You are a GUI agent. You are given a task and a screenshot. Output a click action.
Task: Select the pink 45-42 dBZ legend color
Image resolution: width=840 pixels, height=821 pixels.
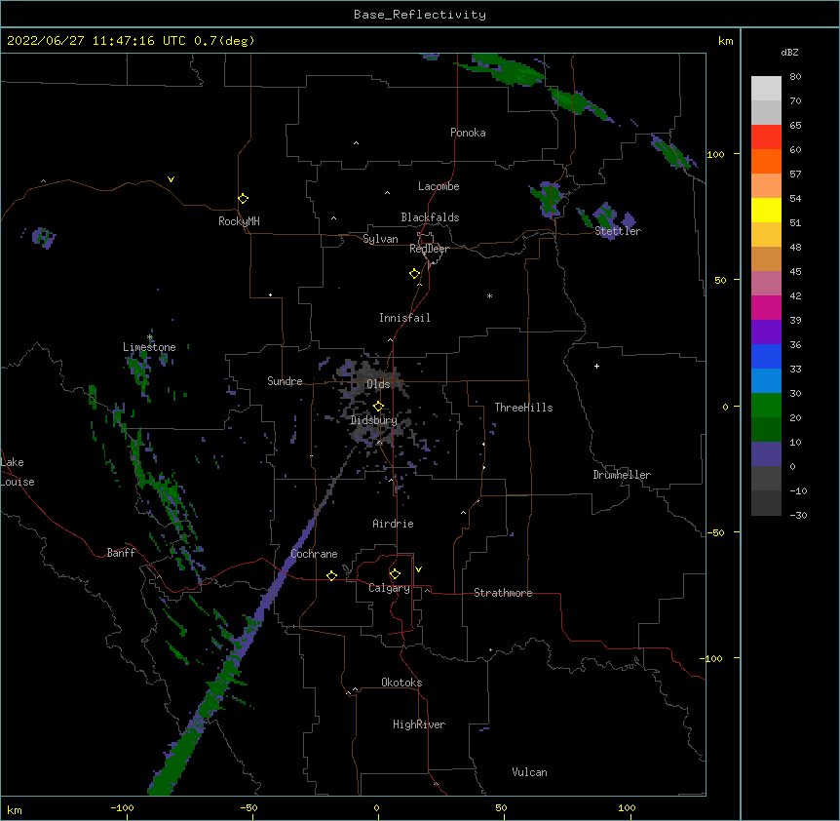coord(766,284)
